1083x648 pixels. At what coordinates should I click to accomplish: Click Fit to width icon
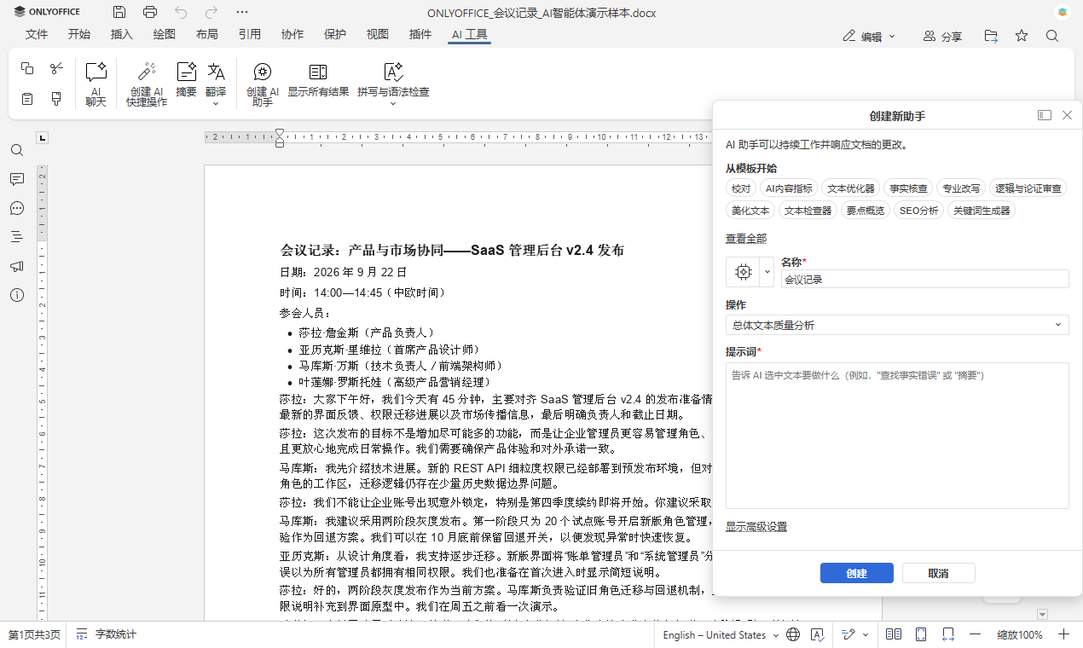948,634
